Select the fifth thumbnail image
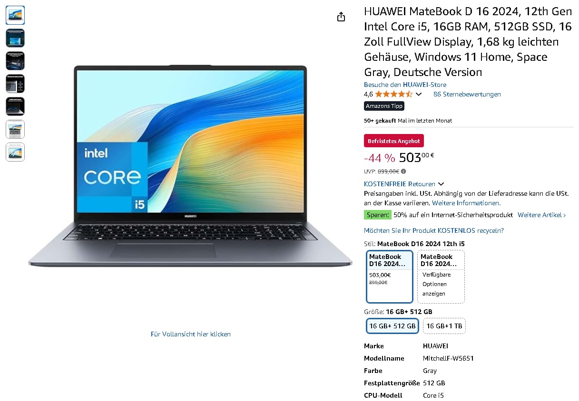Screen dimensions: 579x401 point(15,106)
